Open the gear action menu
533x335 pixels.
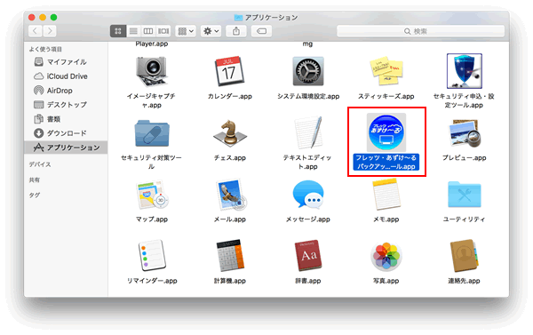click(211, 31)
